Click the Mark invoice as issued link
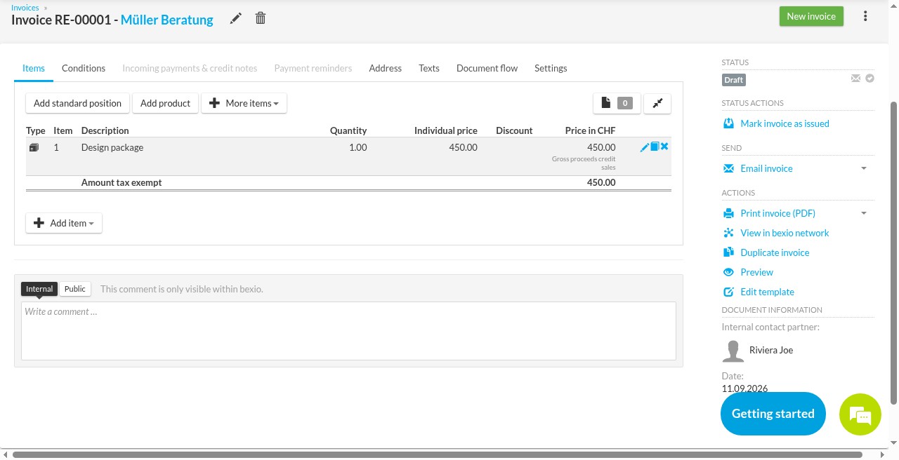Image resolution: width=899 pixels, height=460 pixels. (x=785, y=123)
